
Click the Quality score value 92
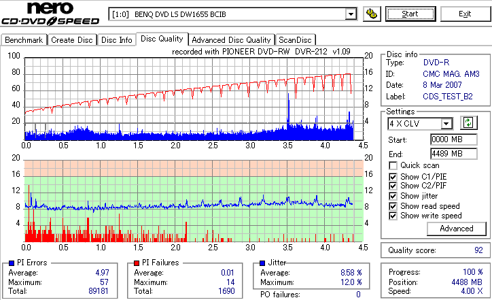tap(478, 250)
